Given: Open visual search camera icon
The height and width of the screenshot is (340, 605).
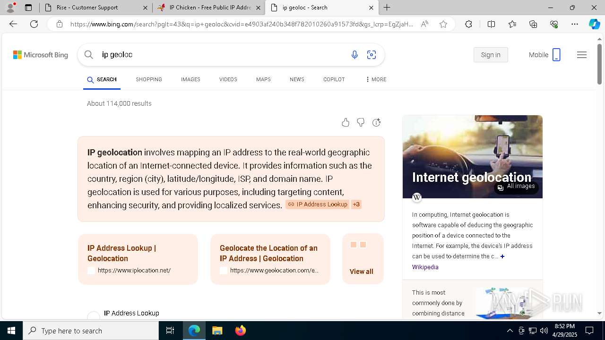Looking at the screenshot, I should coord(372,55).
